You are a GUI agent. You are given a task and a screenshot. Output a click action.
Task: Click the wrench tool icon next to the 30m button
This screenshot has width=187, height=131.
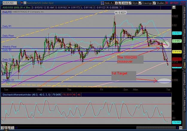(120, 3)
